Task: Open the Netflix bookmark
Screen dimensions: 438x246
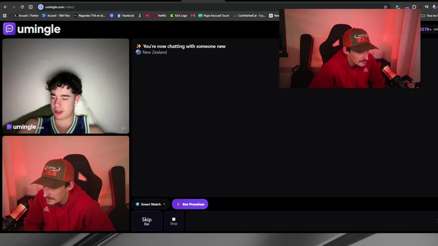Action: coord(160,15)
